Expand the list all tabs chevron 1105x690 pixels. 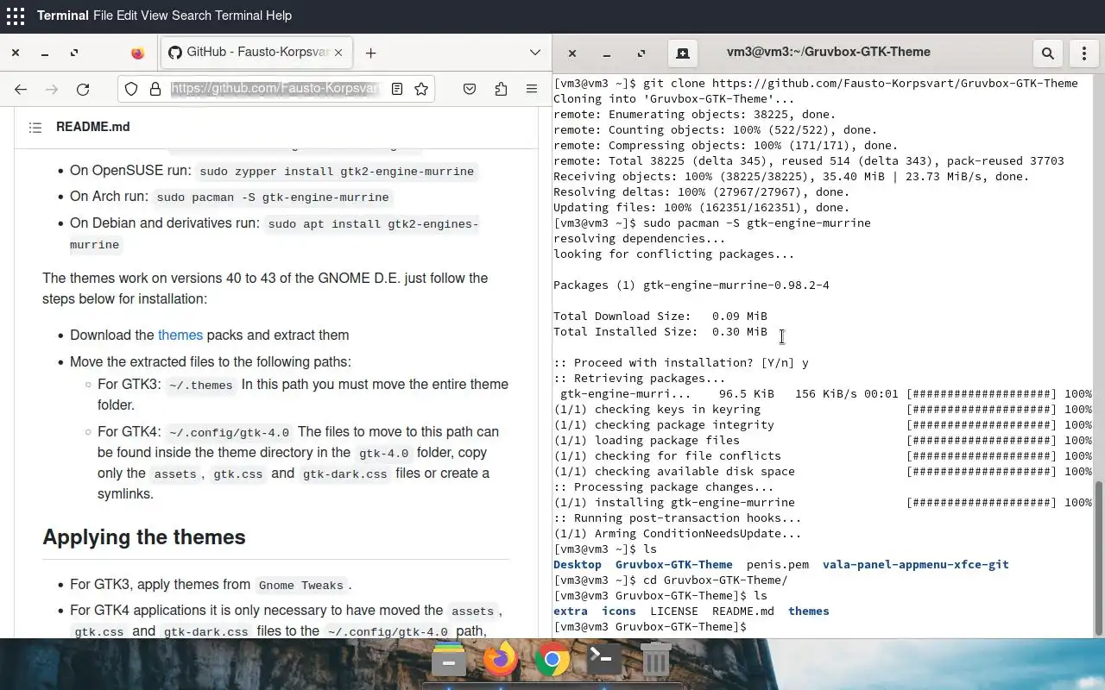click(x=534, y=53)
